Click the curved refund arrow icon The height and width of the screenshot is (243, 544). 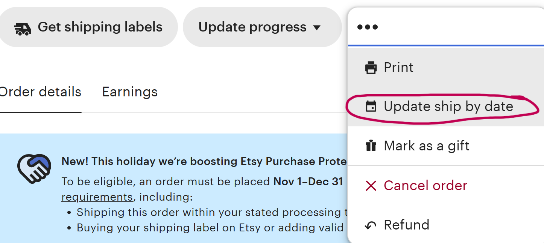coord(371,225)
